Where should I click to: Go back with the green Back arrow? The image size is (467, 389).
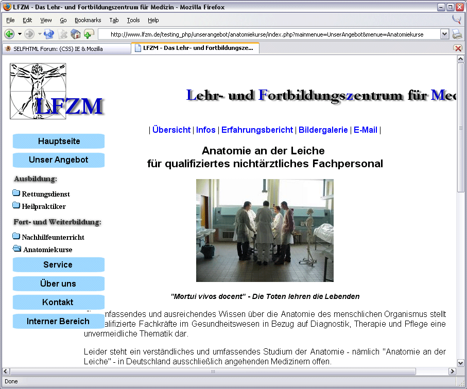9,34
